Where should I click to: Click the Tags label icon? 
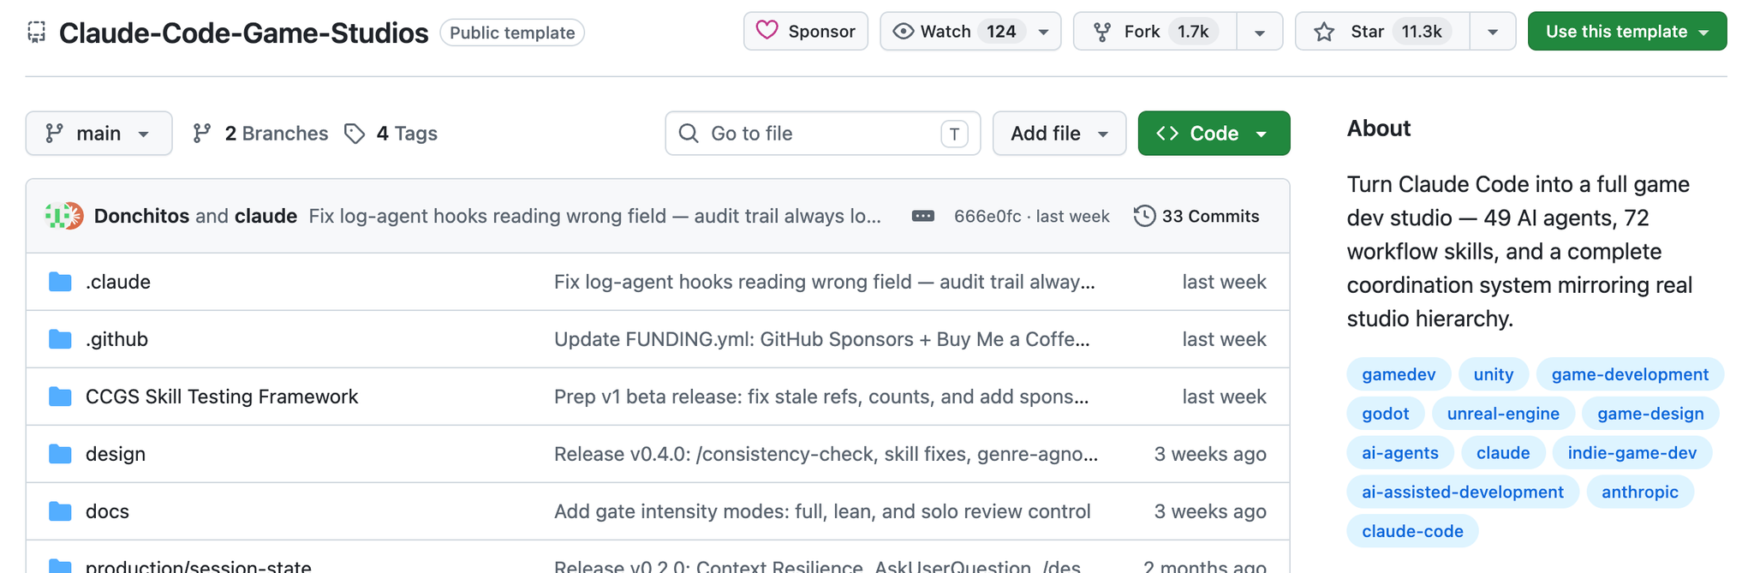tap(355, 133)
